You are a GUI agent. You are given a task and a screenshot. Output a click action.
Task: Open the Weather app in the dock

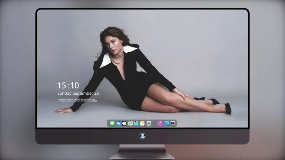[x=118, y=123]
